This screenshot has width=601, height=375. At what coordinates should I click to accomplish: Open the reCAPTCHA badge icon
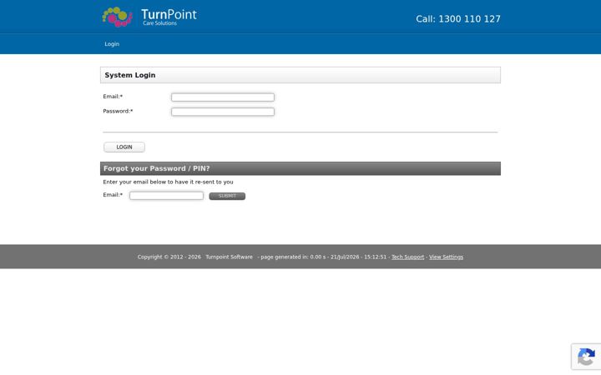pos(586,357)
